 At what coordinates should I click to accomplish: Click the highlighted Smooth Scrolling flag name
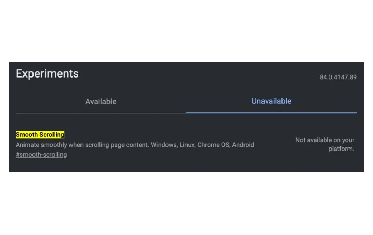point(40,134)
